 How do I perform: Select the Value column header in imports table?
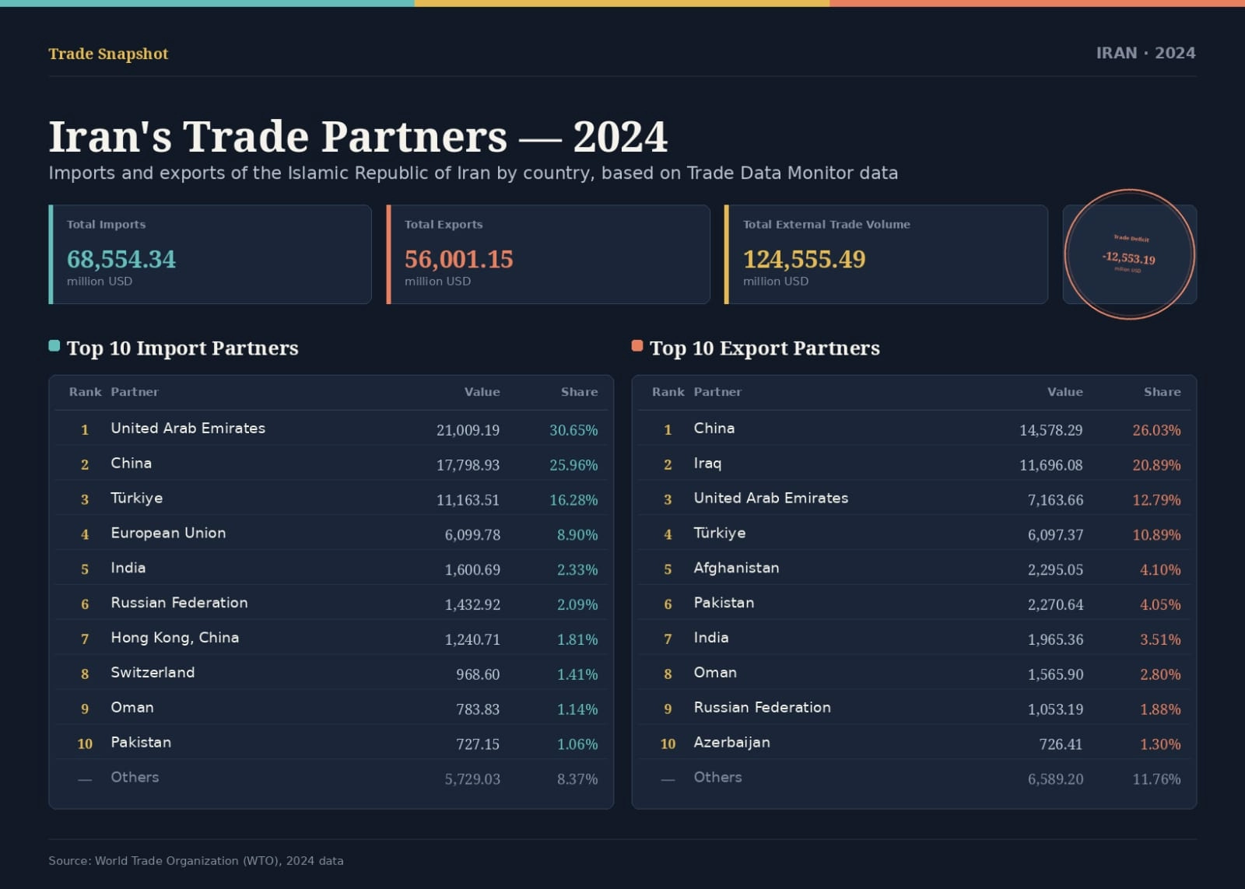482,392
